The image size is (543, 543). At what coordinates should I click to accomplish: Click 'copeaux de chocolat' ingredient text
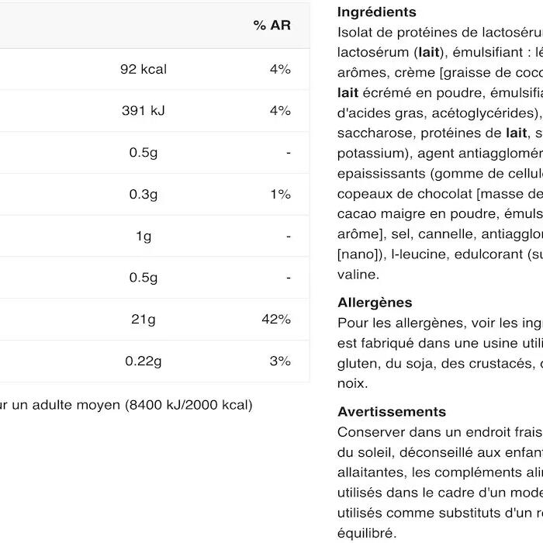pos(404,194)
